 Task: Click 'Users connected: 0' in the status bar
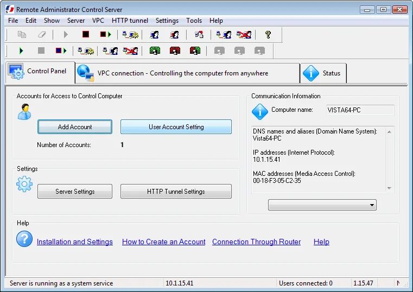click(x=306, y=283)
